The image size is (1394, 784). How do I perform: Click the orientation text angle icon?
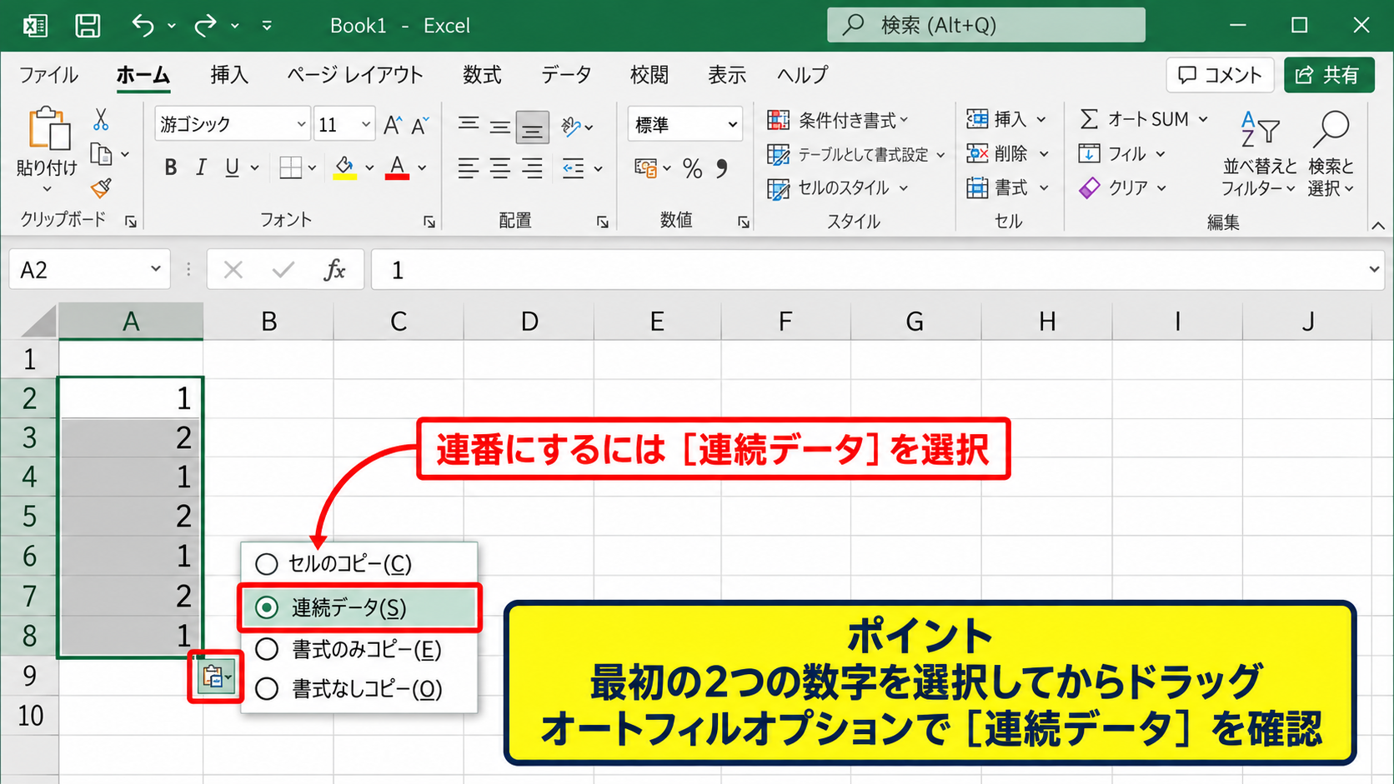point(571,127)
